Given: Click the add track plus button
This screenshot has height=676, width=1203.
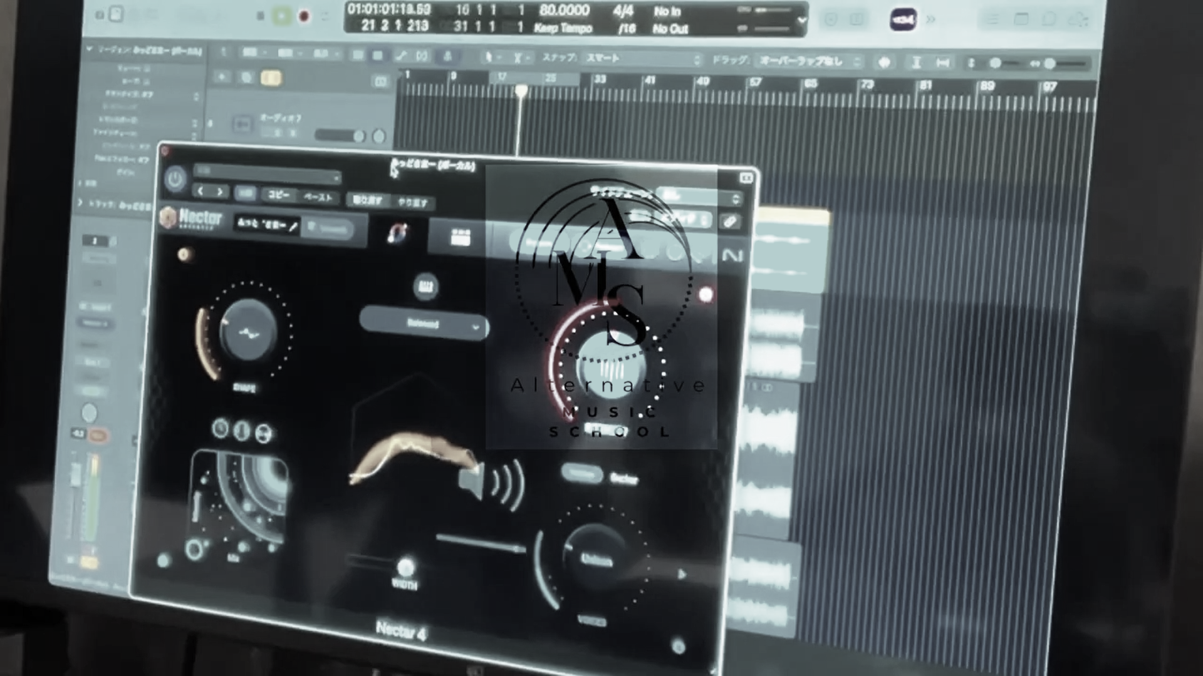Looking at the screenshot, I should [222, 77].
